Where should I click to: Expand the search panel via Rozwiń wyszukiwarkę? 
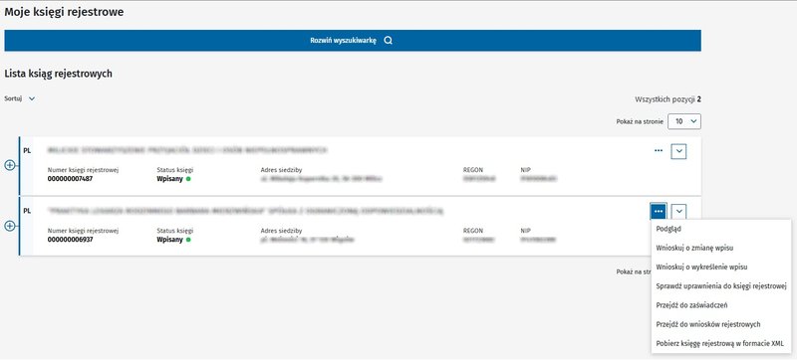(353, 41)
